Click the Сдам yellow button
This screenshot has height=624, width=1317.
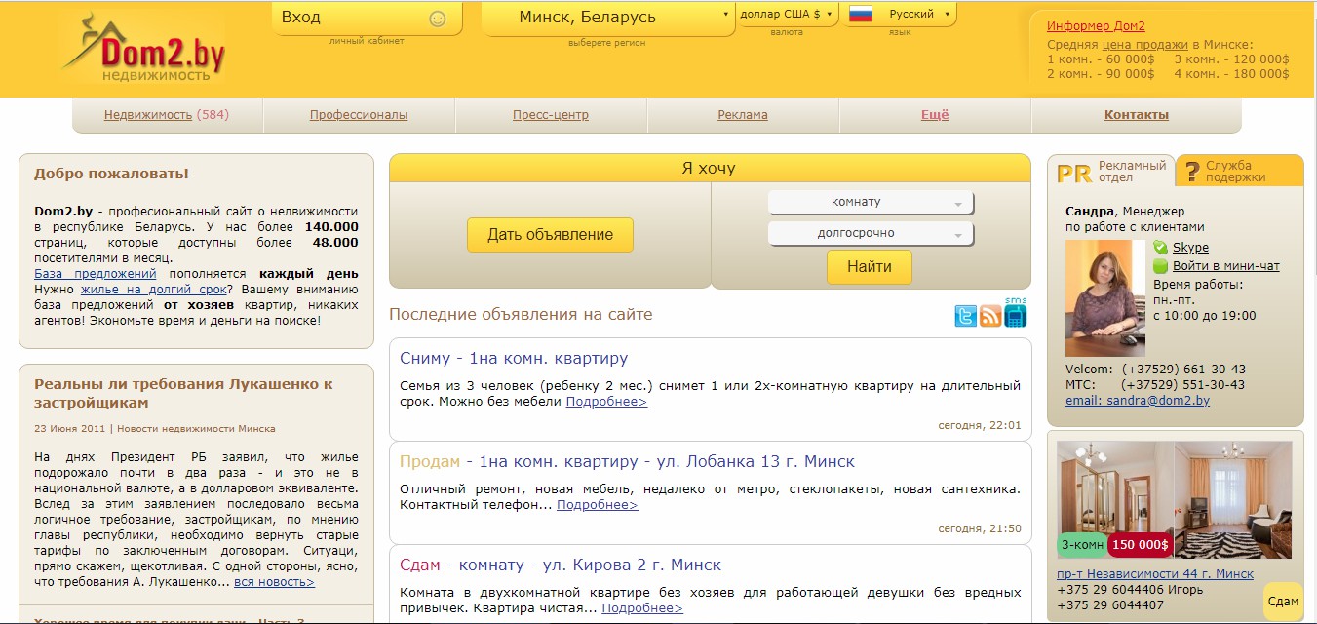pos(1283,602)
